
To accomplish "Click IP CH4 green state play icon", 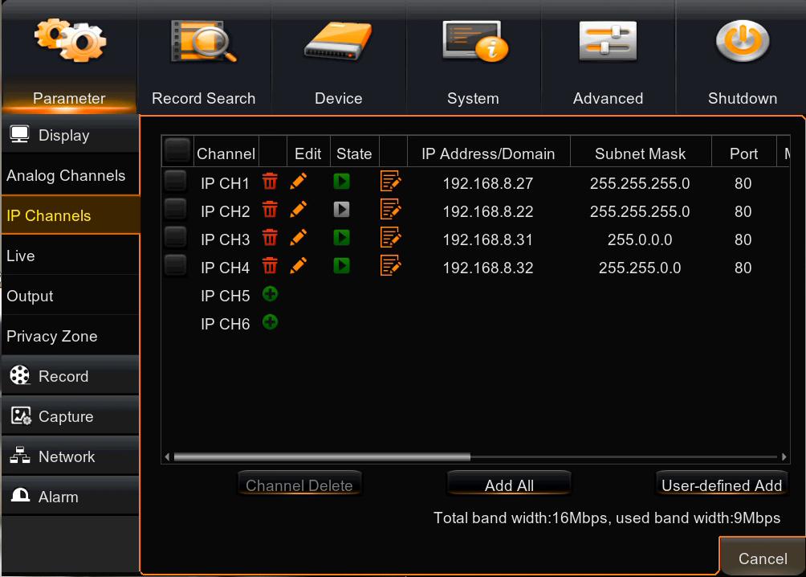I will click(x=341, y=265).
